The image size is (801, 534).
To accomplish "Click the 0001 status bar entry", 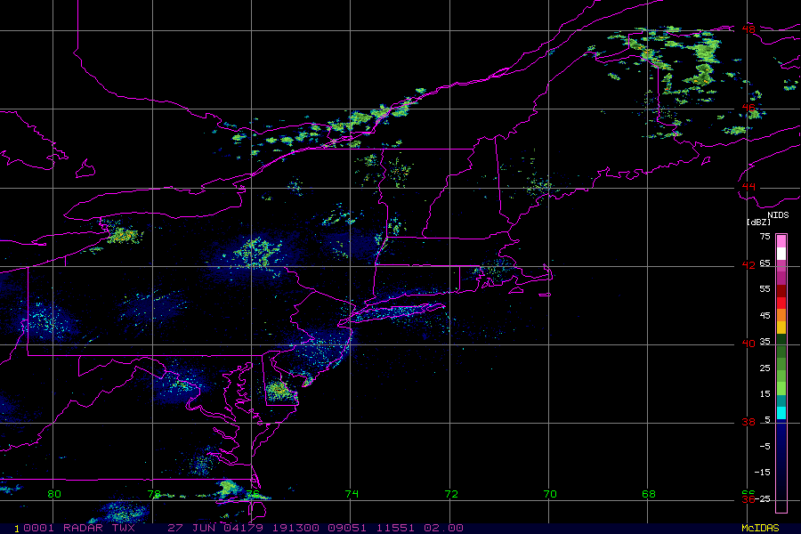I will click(x=37, y=528).
